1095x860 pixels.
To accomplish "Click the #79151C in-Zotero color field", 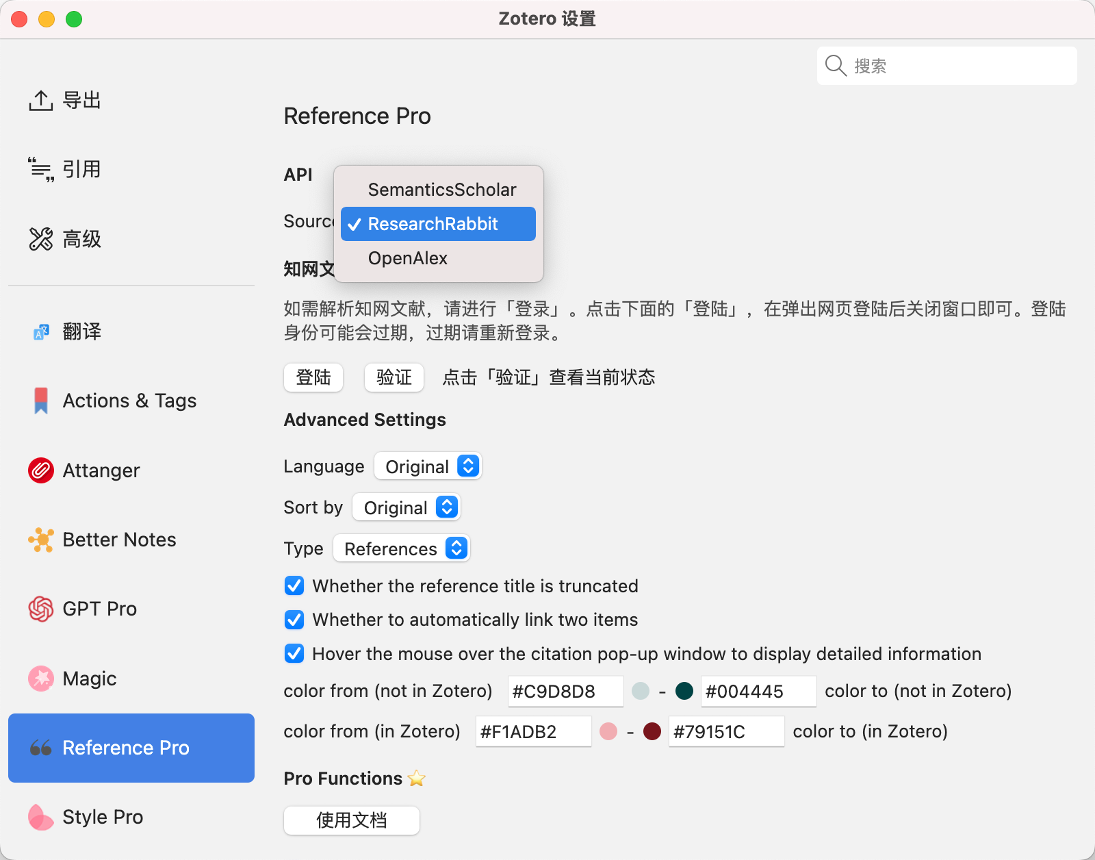I will (x=727, y=731).
